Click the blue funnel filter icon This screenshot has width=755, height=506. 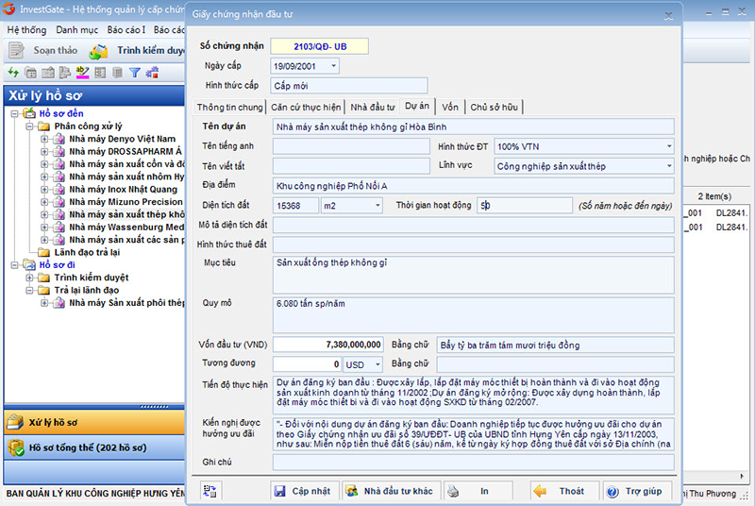pos(135,73)
